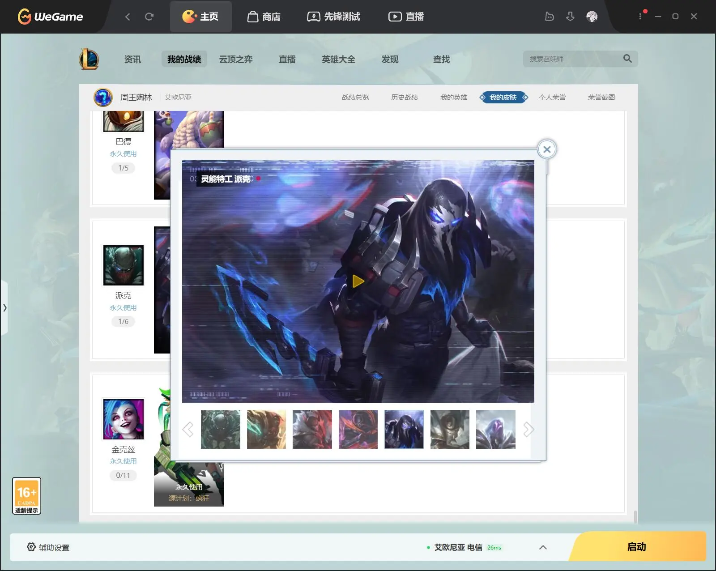716x571 pixels.
Task: Expand the server list chevron
Action: point(543,547)
